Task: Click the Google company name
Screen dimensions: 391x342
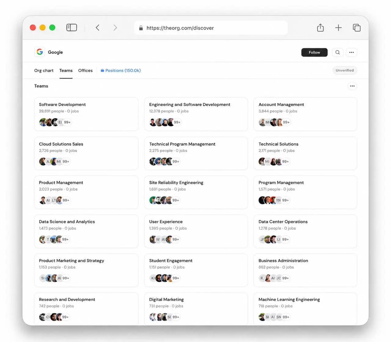Action: [x=55, y=52]
